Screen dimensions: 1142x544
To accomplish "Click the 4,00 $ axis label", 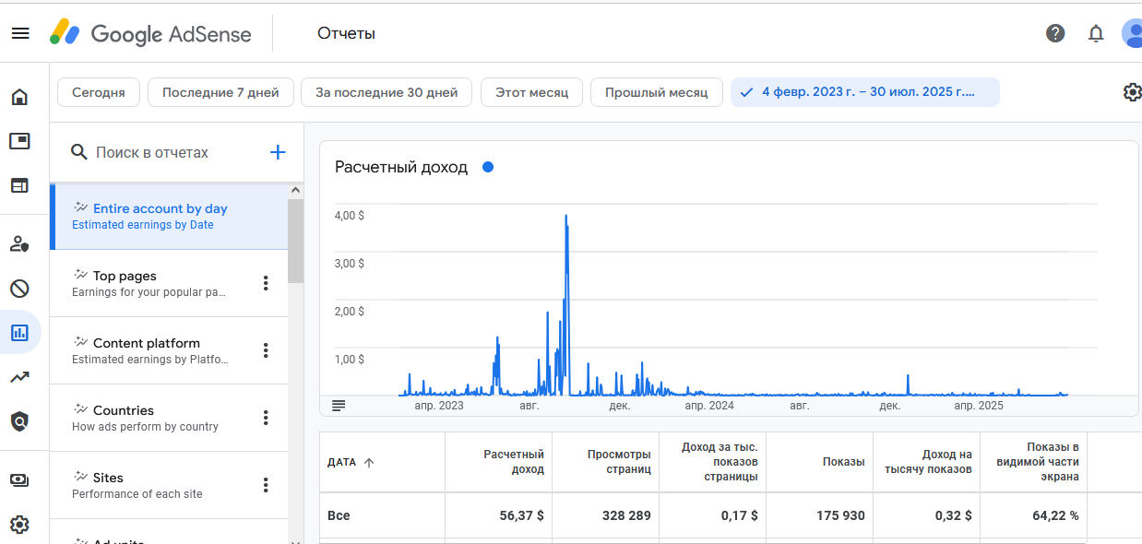I will (349, 215).
